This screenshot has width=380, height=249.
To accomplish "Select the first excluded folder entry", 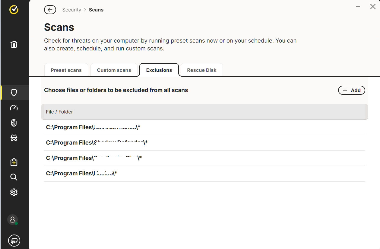I will [93, 127].
